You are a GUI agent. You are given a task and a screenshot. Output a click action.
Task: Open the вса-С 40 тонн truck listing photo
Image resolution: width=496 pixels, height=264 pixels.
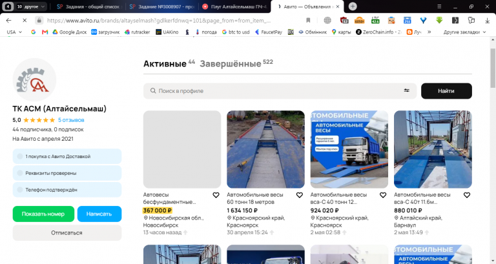point(349,149)
